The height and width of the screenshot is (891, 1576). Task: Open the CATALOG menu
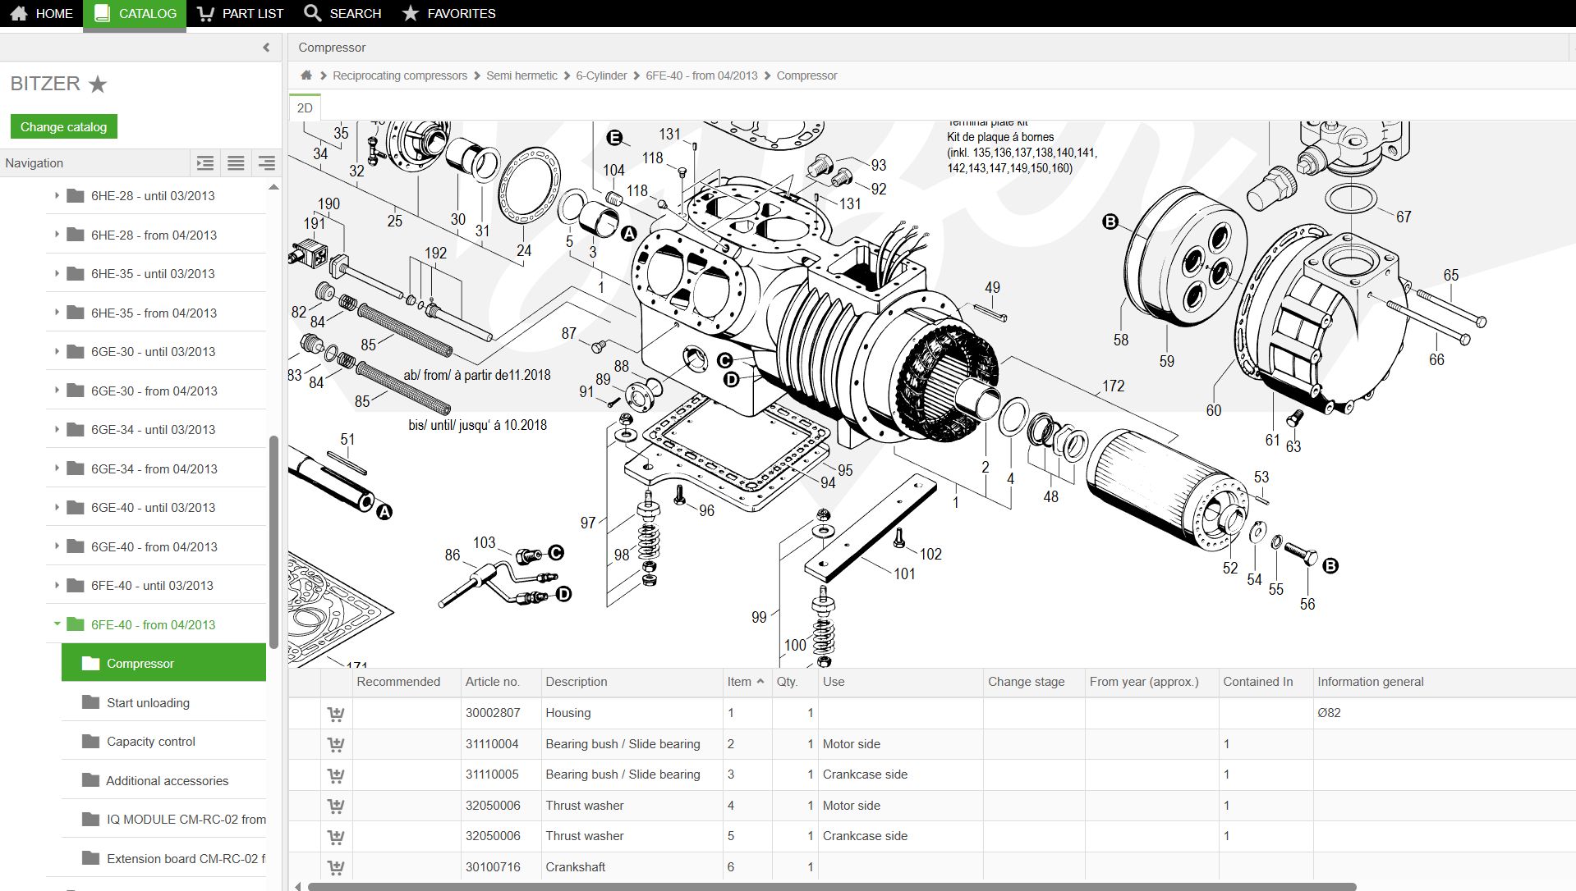pos(135,14)
